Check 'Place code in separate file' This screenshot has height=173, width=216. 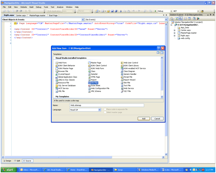pyautogui.click(x=105, y=109)
